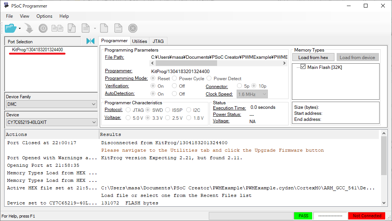The image size is (392, 221).
Task: Click the Checksum icon showing two documents
Action: click(x=57, y=28)
